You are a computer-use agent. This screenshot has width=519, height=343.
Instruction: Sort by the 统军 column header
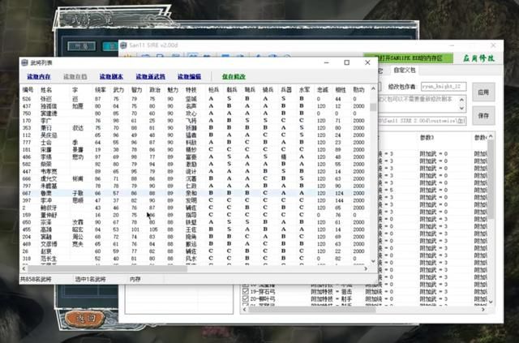[x=101, y=90]
